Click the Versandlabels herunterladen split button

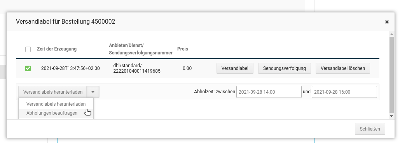point(53,92)
